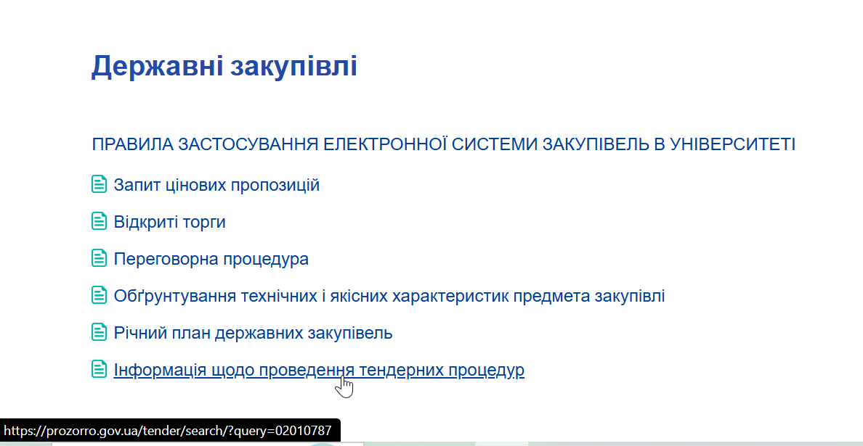Click the document icon beside "Запит цінових пропозицій"
The width and height of the screenshot is (863, 446).
(99, 184)
